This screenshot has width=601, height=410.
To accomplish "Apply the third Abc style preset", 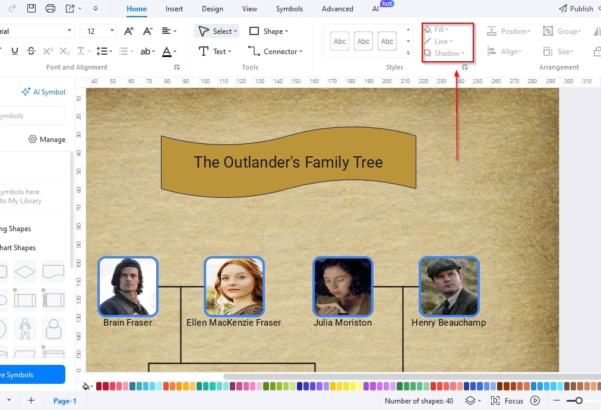I will click(x=387, y=42).
